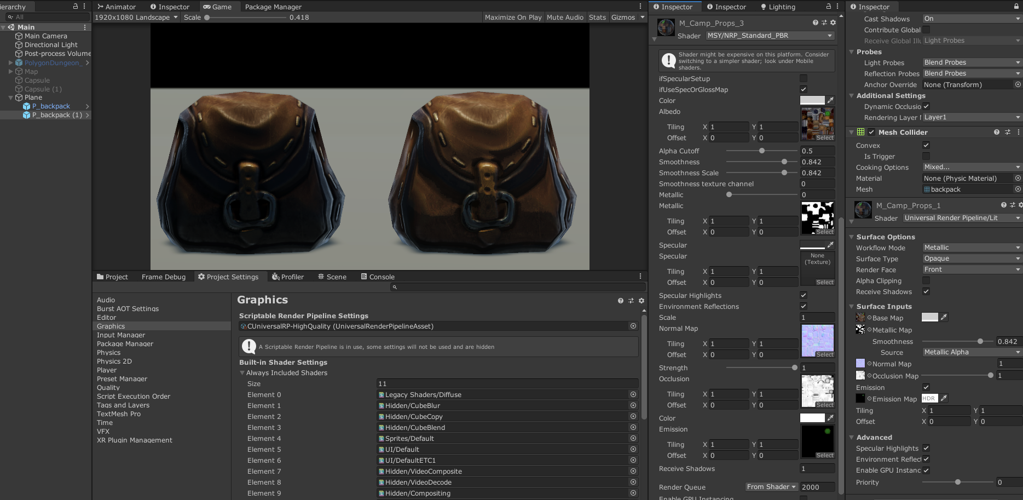The image size is (1023, 500).
Task: Click the HDR button next to Emission Map
Action: (x=929, y=398)
